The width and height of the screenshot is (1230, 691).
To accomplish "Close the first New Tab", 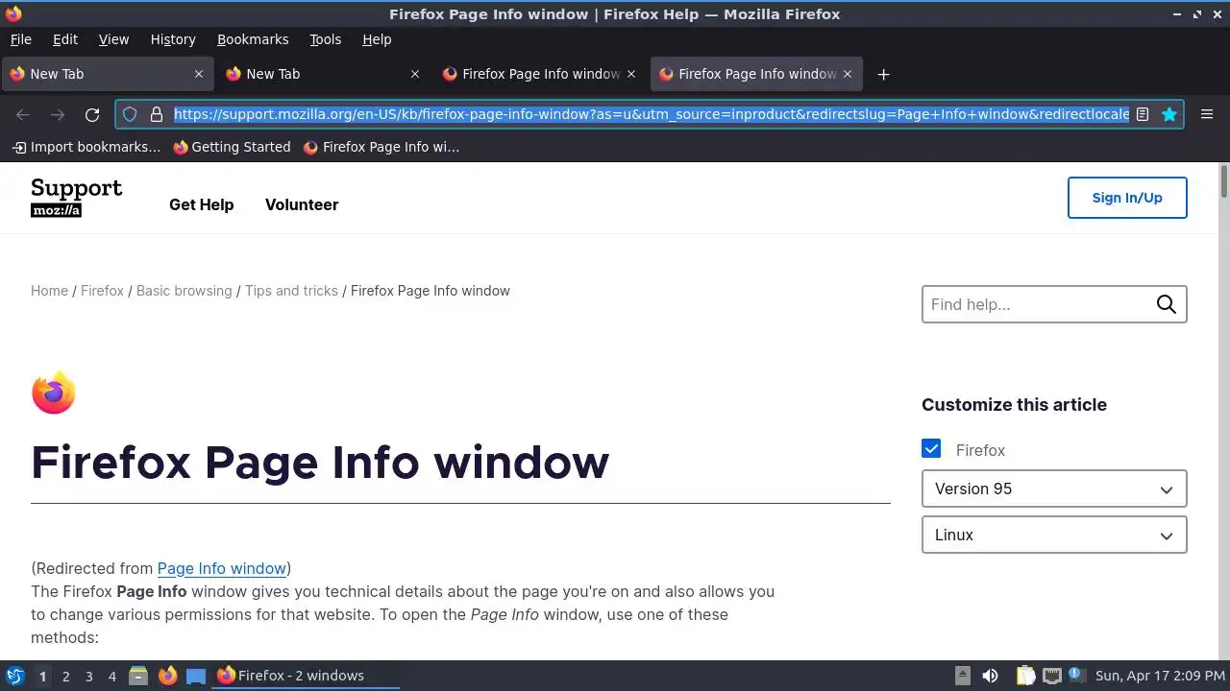I will click(199, 74).
